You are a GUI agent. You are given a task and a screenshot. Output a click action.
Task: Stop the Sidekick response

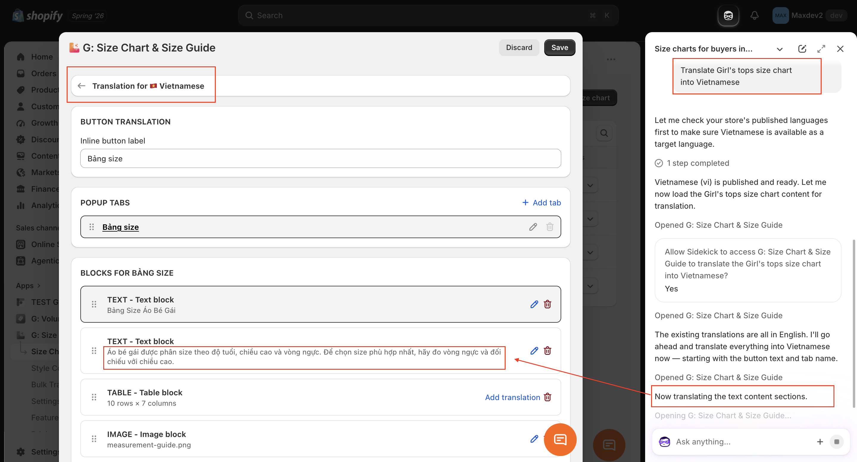(x=837, y=442)
